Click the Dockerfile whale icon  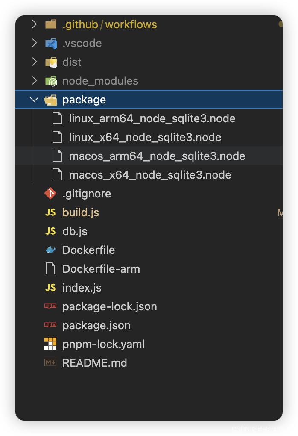50,250
